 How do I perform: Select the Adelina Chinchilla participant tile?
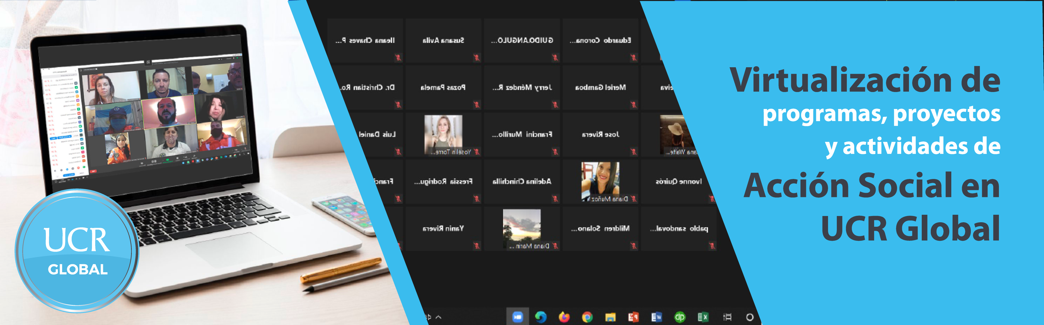pyautogui.click(x=522, y=181)
